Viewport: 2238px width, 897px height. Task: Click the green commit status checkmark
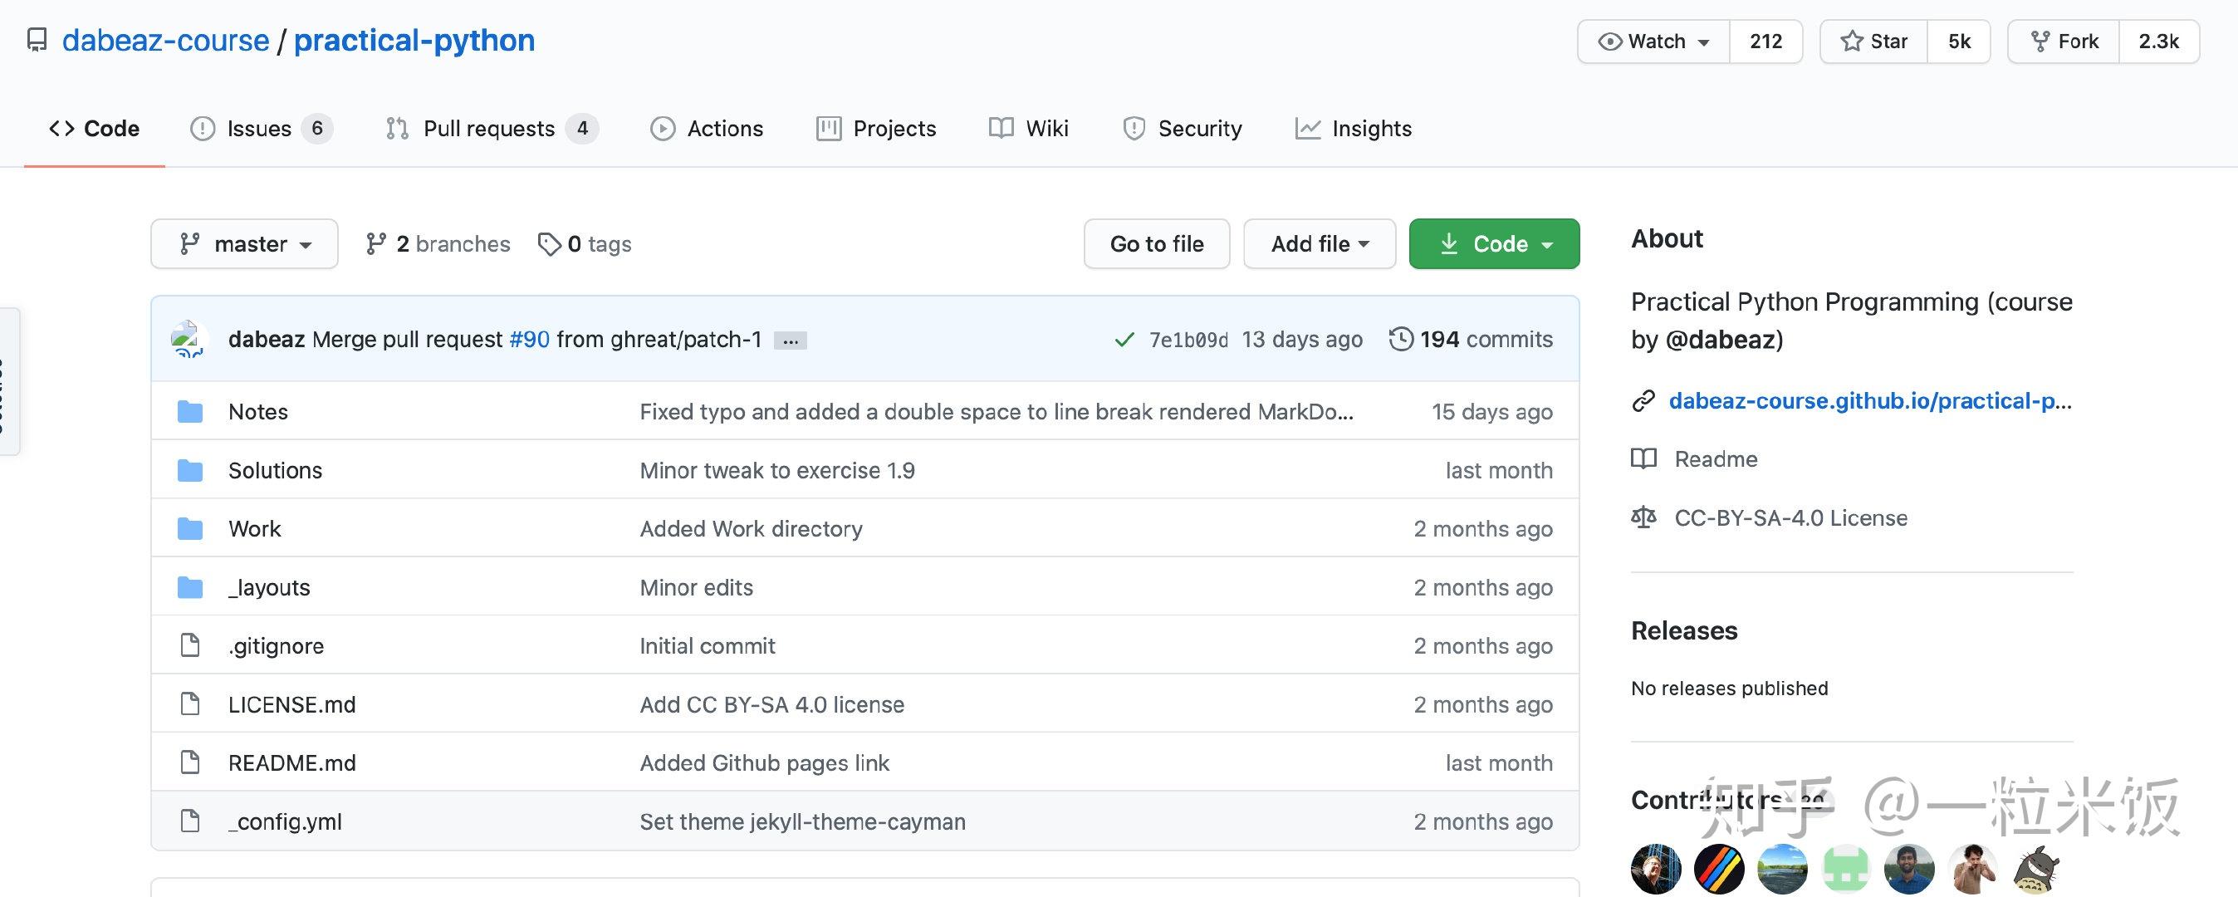(1124, 340)
